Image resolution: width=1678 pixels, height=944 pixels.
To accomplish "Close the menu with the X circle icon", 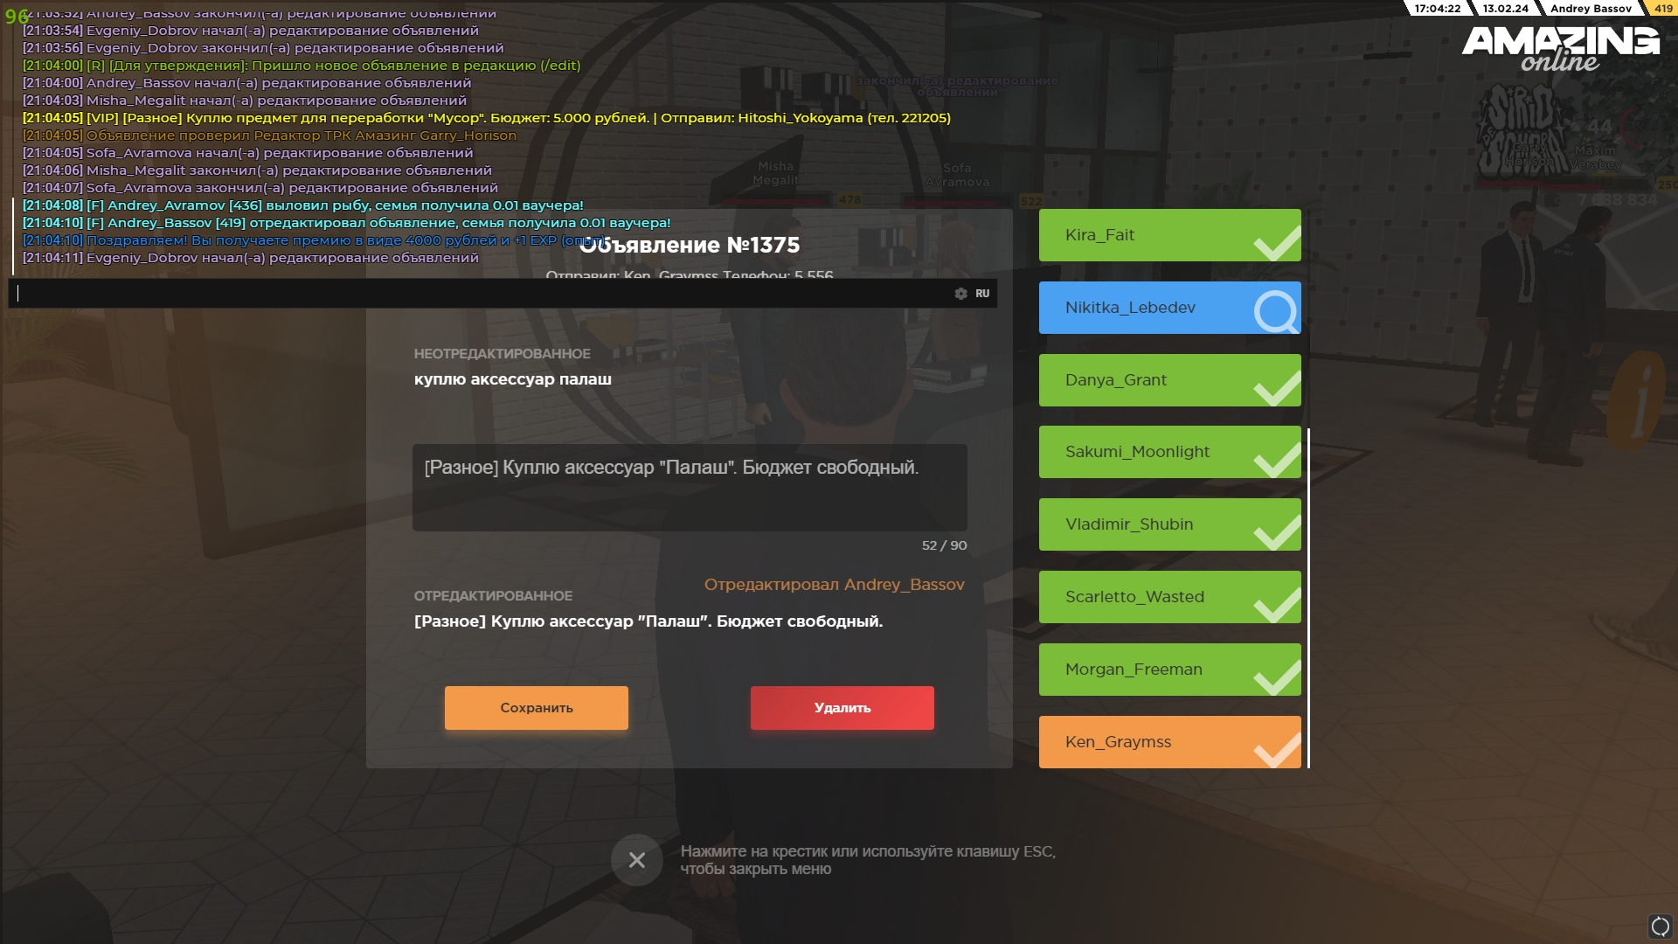I will point(636,860).
